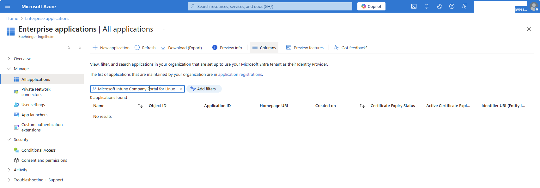Open Private Network connectors
The width and height of the screenshot is (540, 188).
tap(36, 92)
